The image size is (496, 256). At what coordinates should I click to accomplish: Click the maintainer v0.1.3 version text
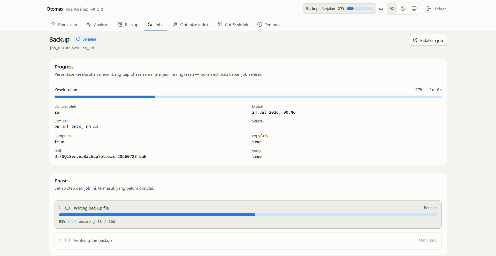click(x=85, y=9)
